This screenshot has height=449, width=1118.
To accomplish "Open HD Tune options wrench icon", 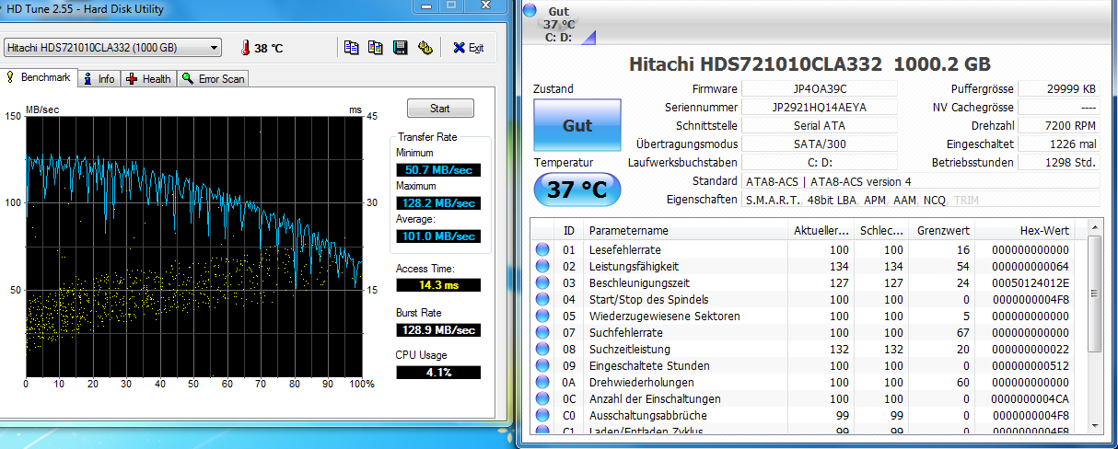I will 425,48.
